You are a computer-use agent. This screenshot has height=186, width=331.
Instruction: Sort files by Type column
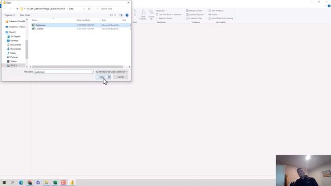pos(103,20)
